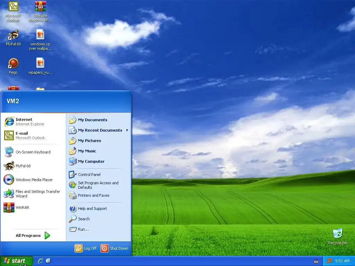Open second Quick Launch icon beside Internet Explorer

(x=48, y=261)
